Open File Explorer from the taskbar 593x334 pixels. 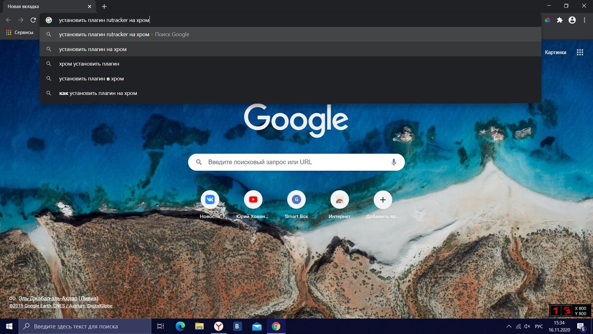coord(200,327)
